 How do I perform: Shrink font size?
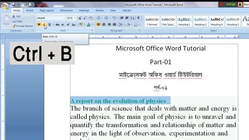85,18
